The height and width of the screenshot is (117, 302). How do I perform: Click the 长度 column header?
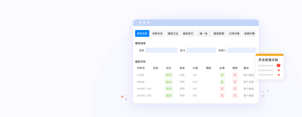[195, 68]
